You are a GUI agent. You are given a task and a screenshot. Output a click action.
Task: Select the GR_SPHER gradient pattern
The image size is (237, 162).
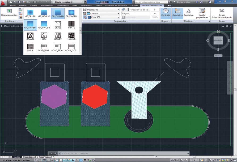point(30,13)
